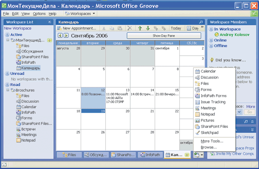The width and height of the screenshot is (259, 169).
Task: Click Show Day Pane button
Action: click(x=164, y=36)
